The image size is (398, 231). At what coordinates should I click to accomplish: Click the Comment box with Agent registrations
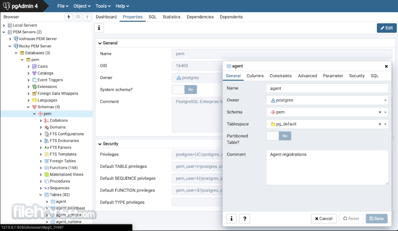[x=327, y=168]
